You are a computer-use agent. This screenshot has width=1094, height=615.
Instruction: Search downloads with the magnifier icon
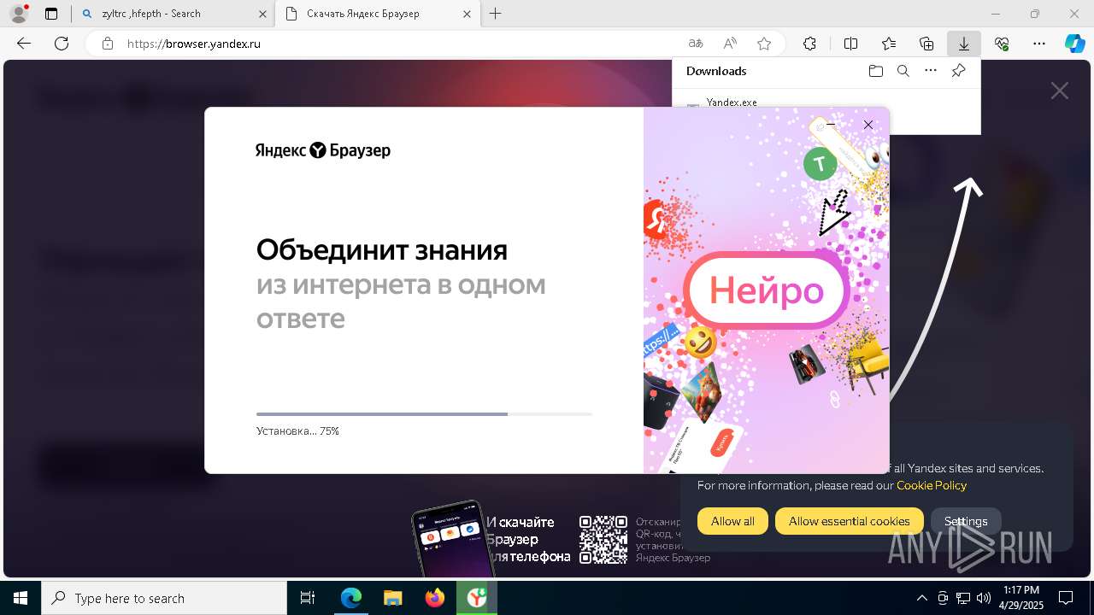click(903, 71)
